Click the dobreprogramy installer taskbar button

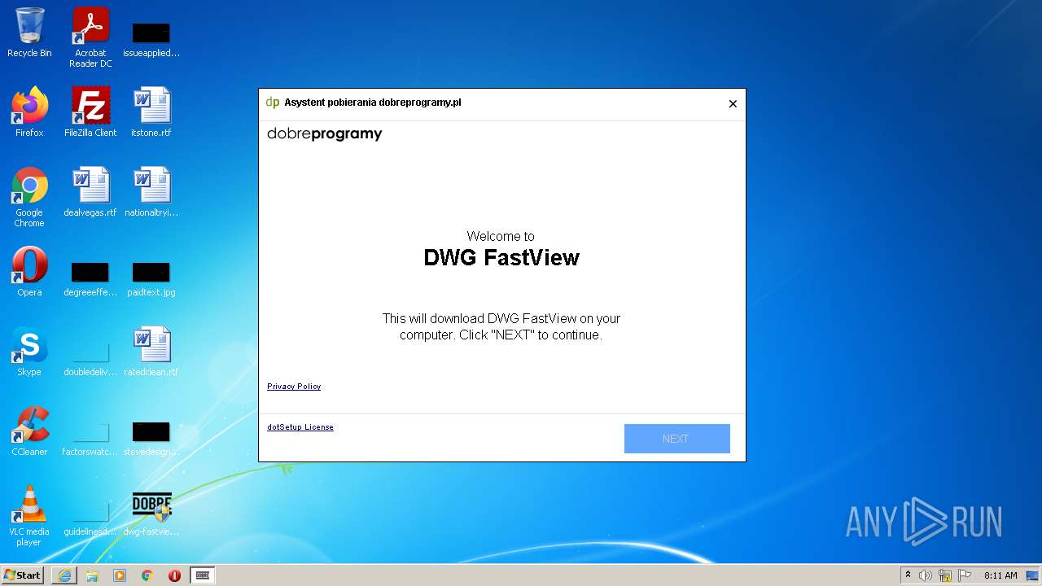[203, 575]
